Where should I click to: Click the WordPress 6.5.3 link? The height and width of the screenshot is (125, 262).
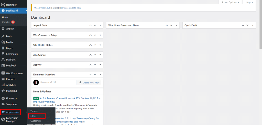[42, 8]
